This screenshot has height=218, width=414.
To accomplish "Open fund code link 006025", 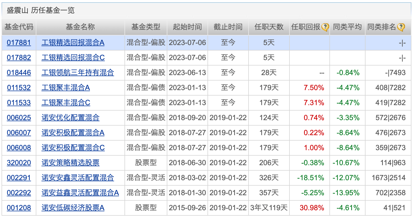I will (19, 118).
